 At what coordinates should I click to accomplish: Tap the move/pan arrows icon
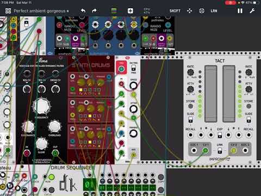point(189,11)
